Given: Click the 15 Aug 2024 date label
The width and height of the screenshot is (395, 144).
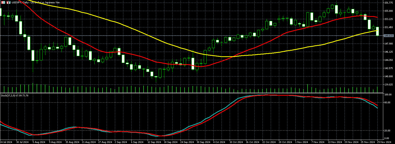Looking at the screenshot, I should click(x=72, y=142).
